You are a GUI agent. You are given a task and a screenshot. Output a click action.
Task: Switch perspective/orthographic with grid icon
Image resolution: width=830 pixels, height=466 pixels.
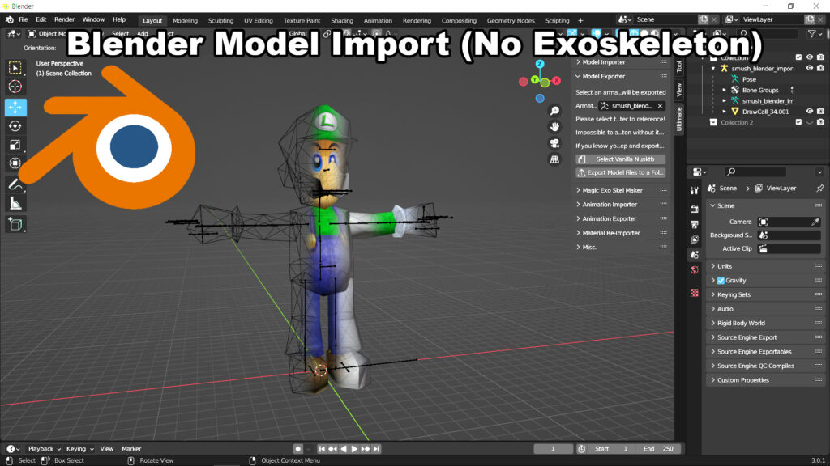click(554, 159)
